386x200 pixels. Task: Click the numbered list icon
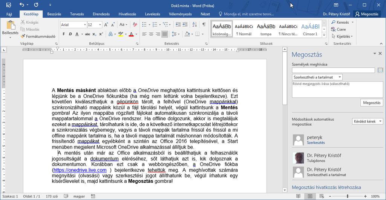155,24
